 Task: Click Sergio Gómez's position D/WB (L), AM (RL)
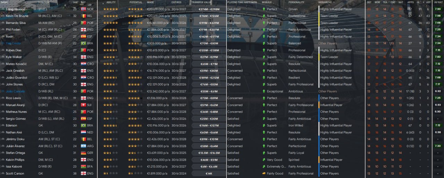pos(51,119)
